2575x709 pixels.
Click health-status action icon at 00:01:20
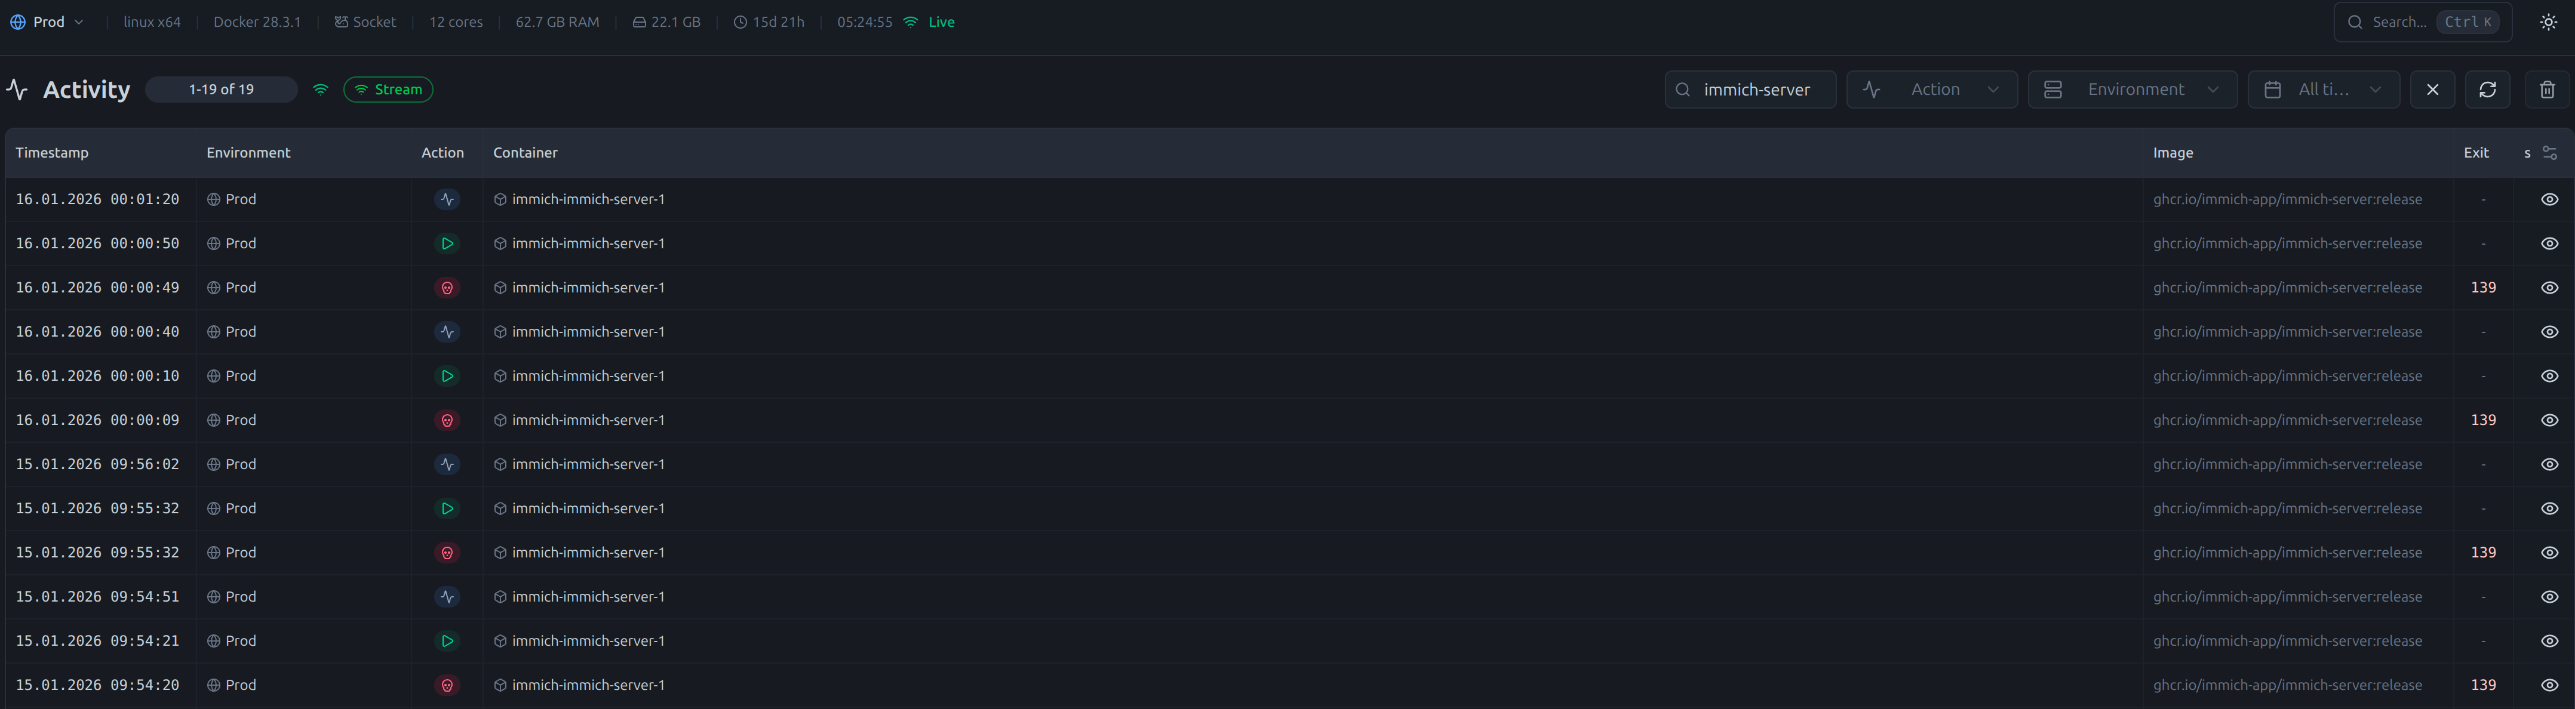[447, 200]
